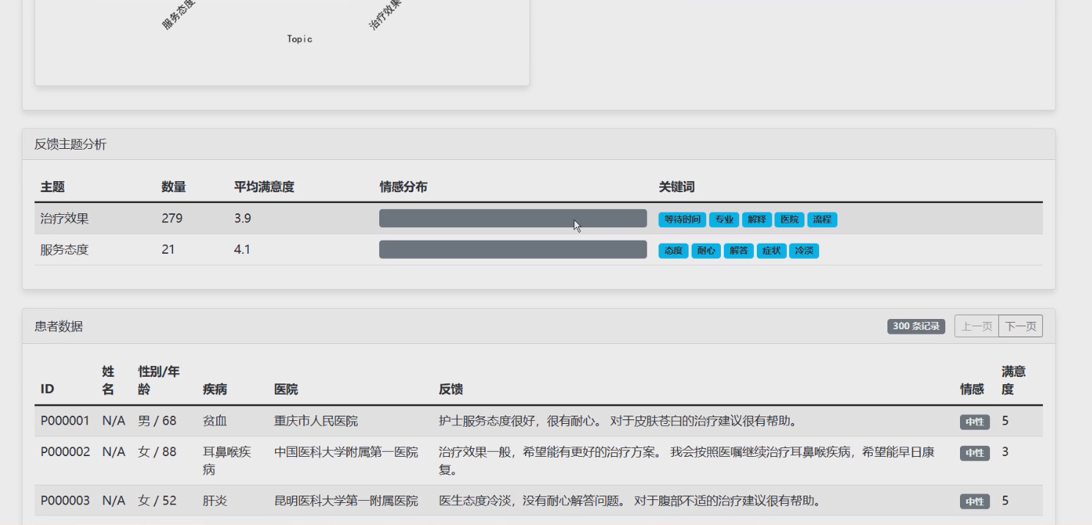Image resolution: width=1092 pixels, height=525 pixels.
Task: Click the 耐心 keyword tag
Action: tap(706, 251)
